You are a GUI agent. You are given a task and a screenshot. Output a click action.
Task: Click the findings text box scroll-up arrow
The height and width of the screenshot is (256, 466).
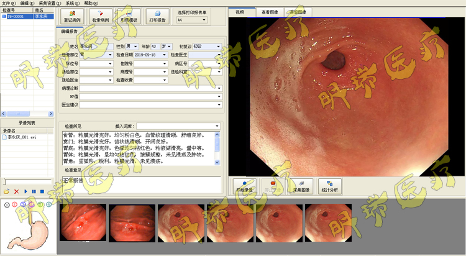point(217,135)
